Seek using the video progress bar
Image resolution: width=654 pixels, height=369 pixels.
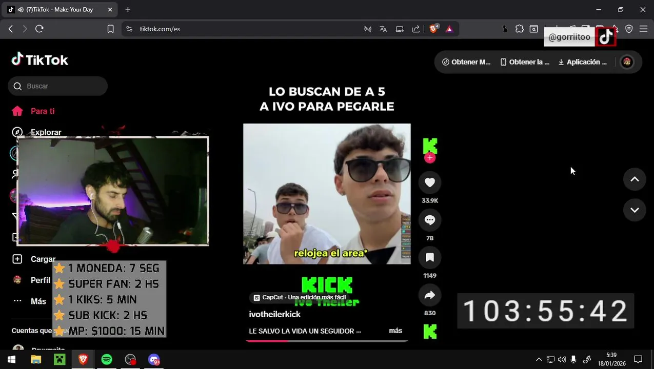[327, 340]
